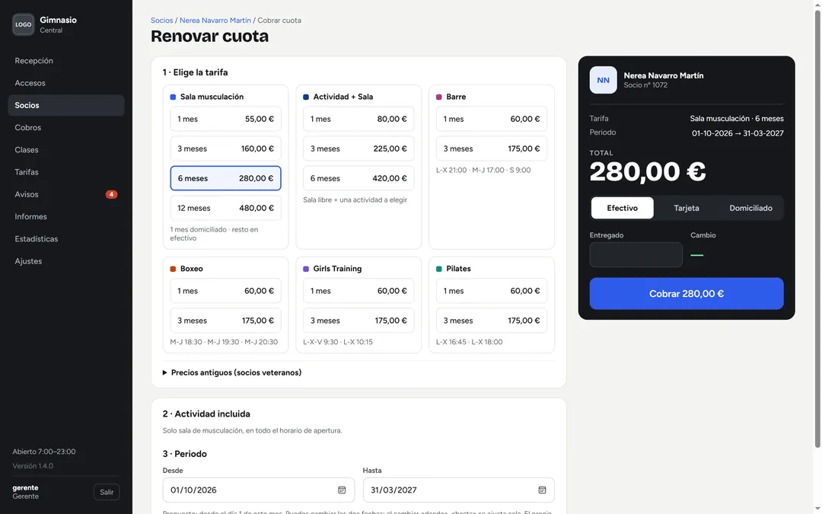Pick Actividad + Sala 3 meses 225,00 €
The width and height of the screenshot is (822, 514).
(358, 148)
